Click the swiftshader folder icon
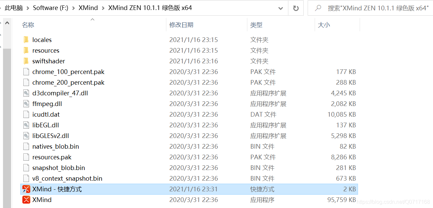Viewport: 433px width, 208px height. [x=26, y=61]
